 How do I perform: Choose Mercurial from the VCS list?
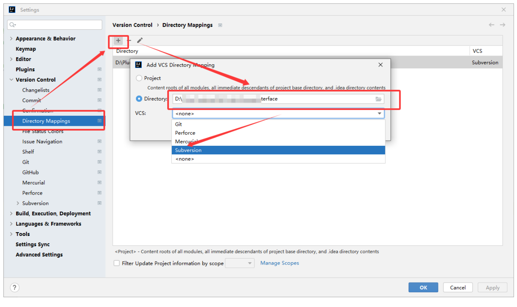click(278, 141)
